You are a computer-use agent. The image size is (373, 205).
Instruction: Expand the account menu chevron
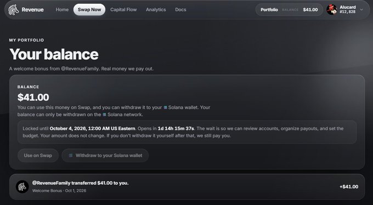tap(361, 10)
